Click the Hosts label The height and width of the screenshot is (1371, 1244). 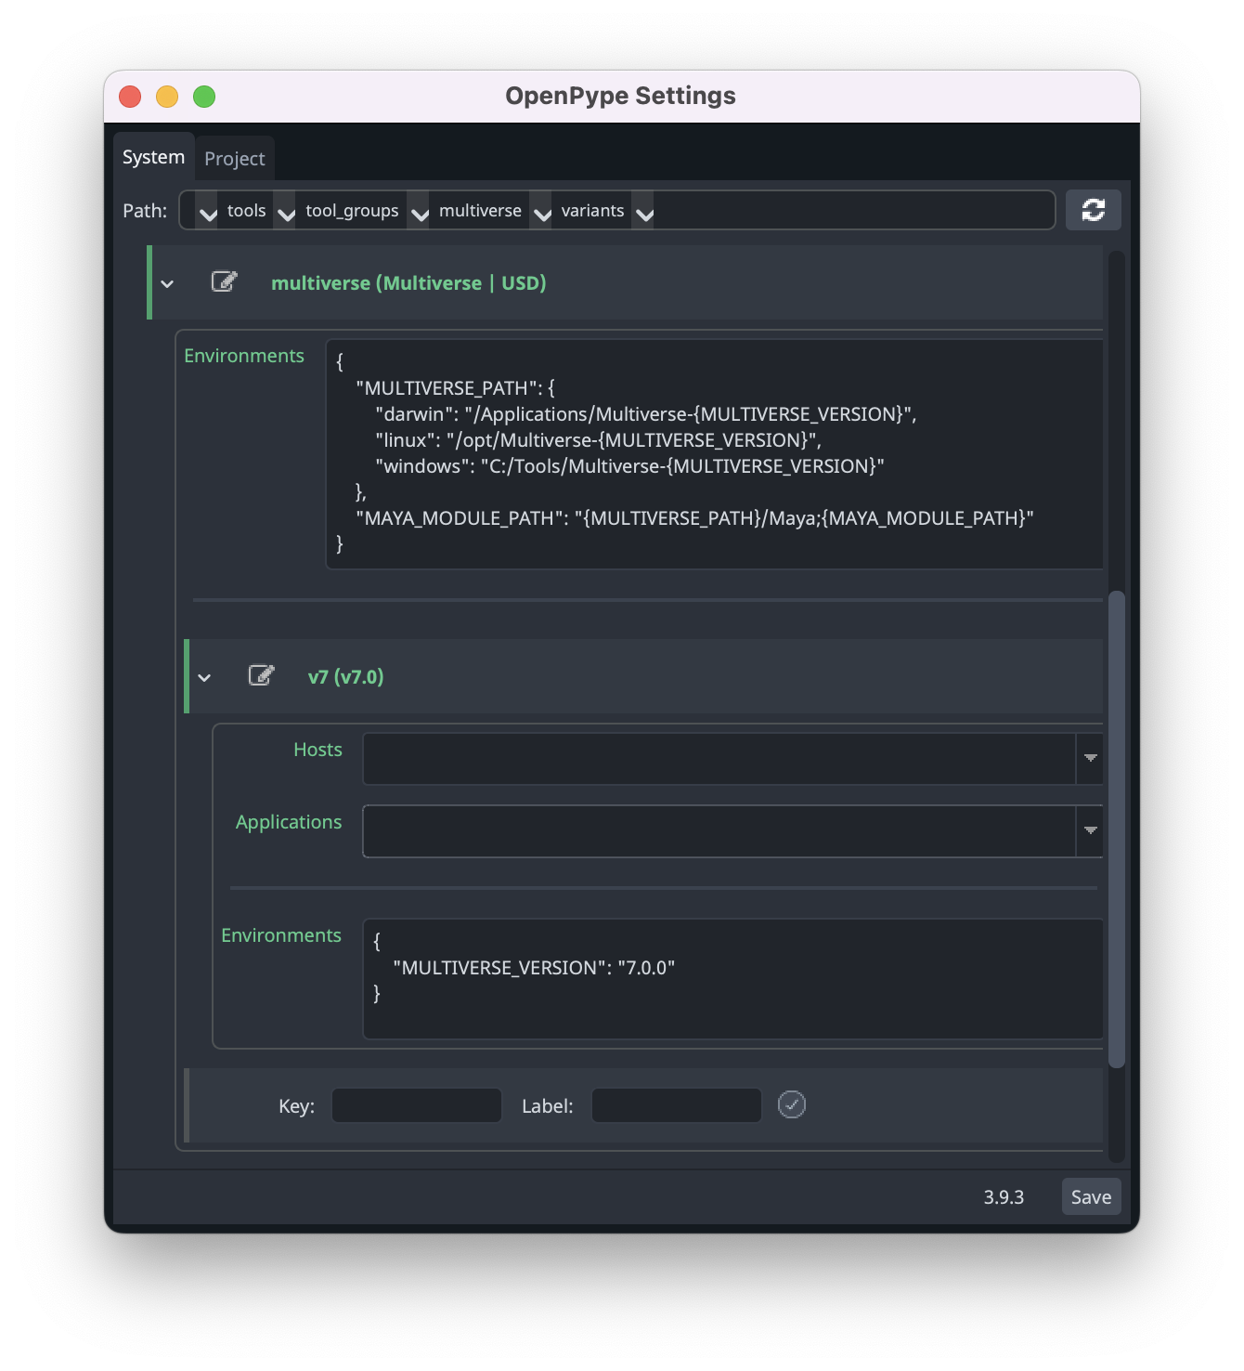coord(317,750)
